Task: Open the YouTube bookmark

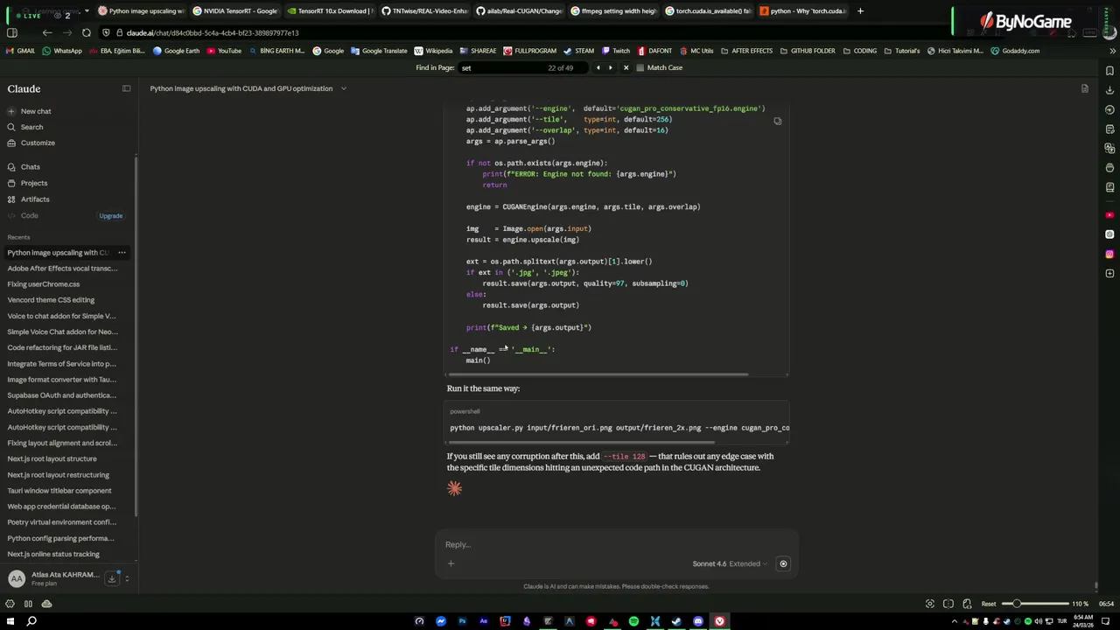Action: [x=224, y=51]
